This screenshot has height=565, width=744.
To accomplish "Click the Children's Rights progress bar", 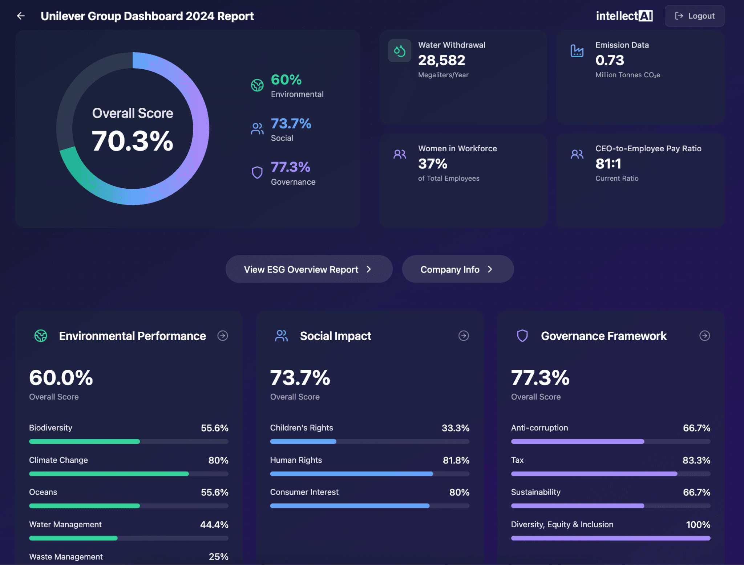I will pyautogui.click(x=370, y=442).
